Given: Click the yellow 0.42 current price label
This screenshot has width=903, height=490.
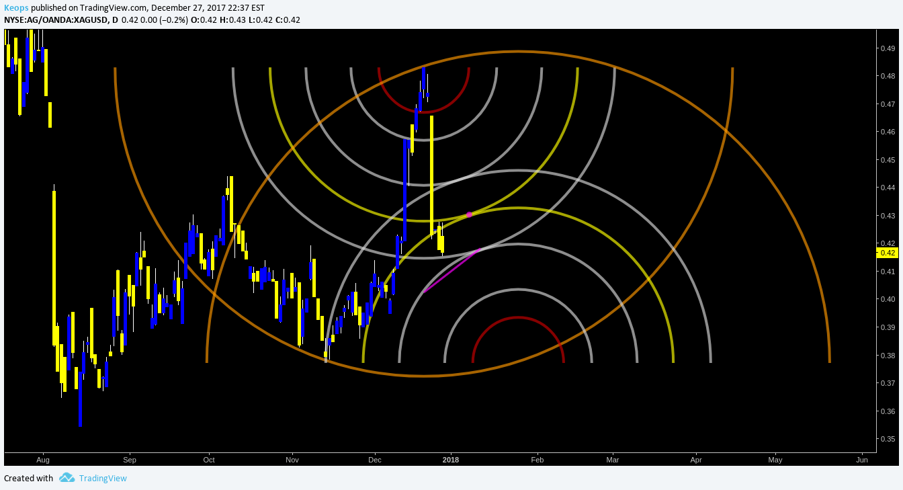Looking at the screenshot, I should pyautogui.click(x=888, y=253).
